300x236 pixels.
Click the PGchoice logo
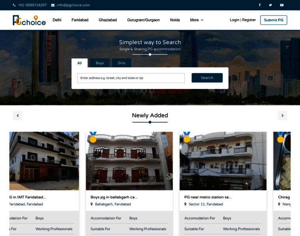(29, 20)
